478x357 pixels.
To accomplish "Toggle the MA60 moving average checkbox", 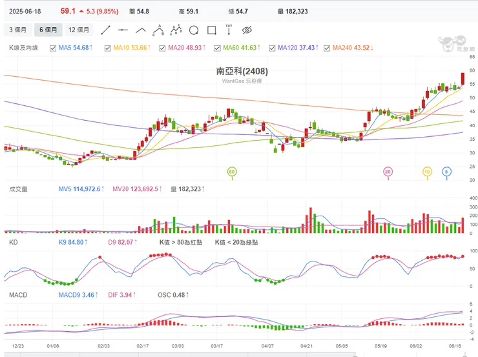I will pyautogui.click(x=218, y=48).
